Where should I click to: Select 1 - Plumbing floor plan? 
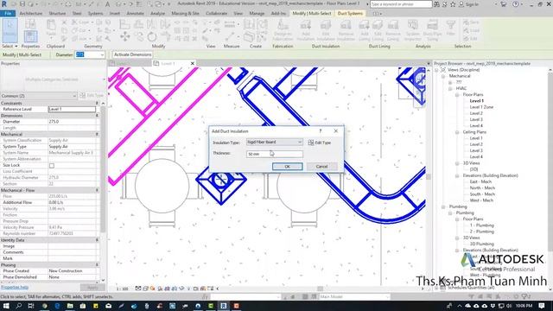pyautogui.click(x=482, y=225)
